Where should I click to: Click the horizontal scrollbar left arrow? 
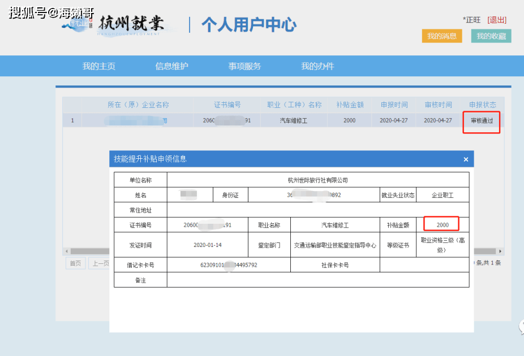(x=67, y=251)
